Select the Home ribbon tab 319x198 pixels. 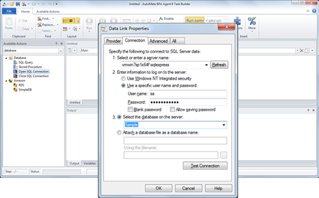click(x=25, y=12)
